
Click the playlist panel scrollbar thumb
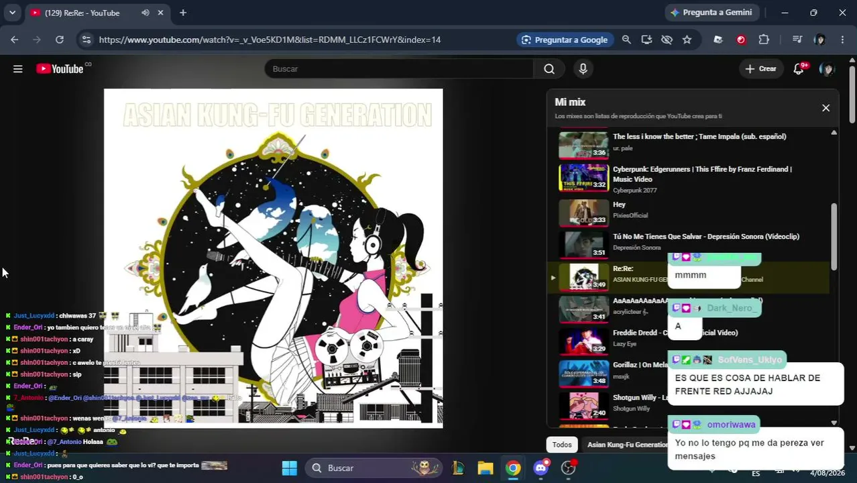click(834, 236)
